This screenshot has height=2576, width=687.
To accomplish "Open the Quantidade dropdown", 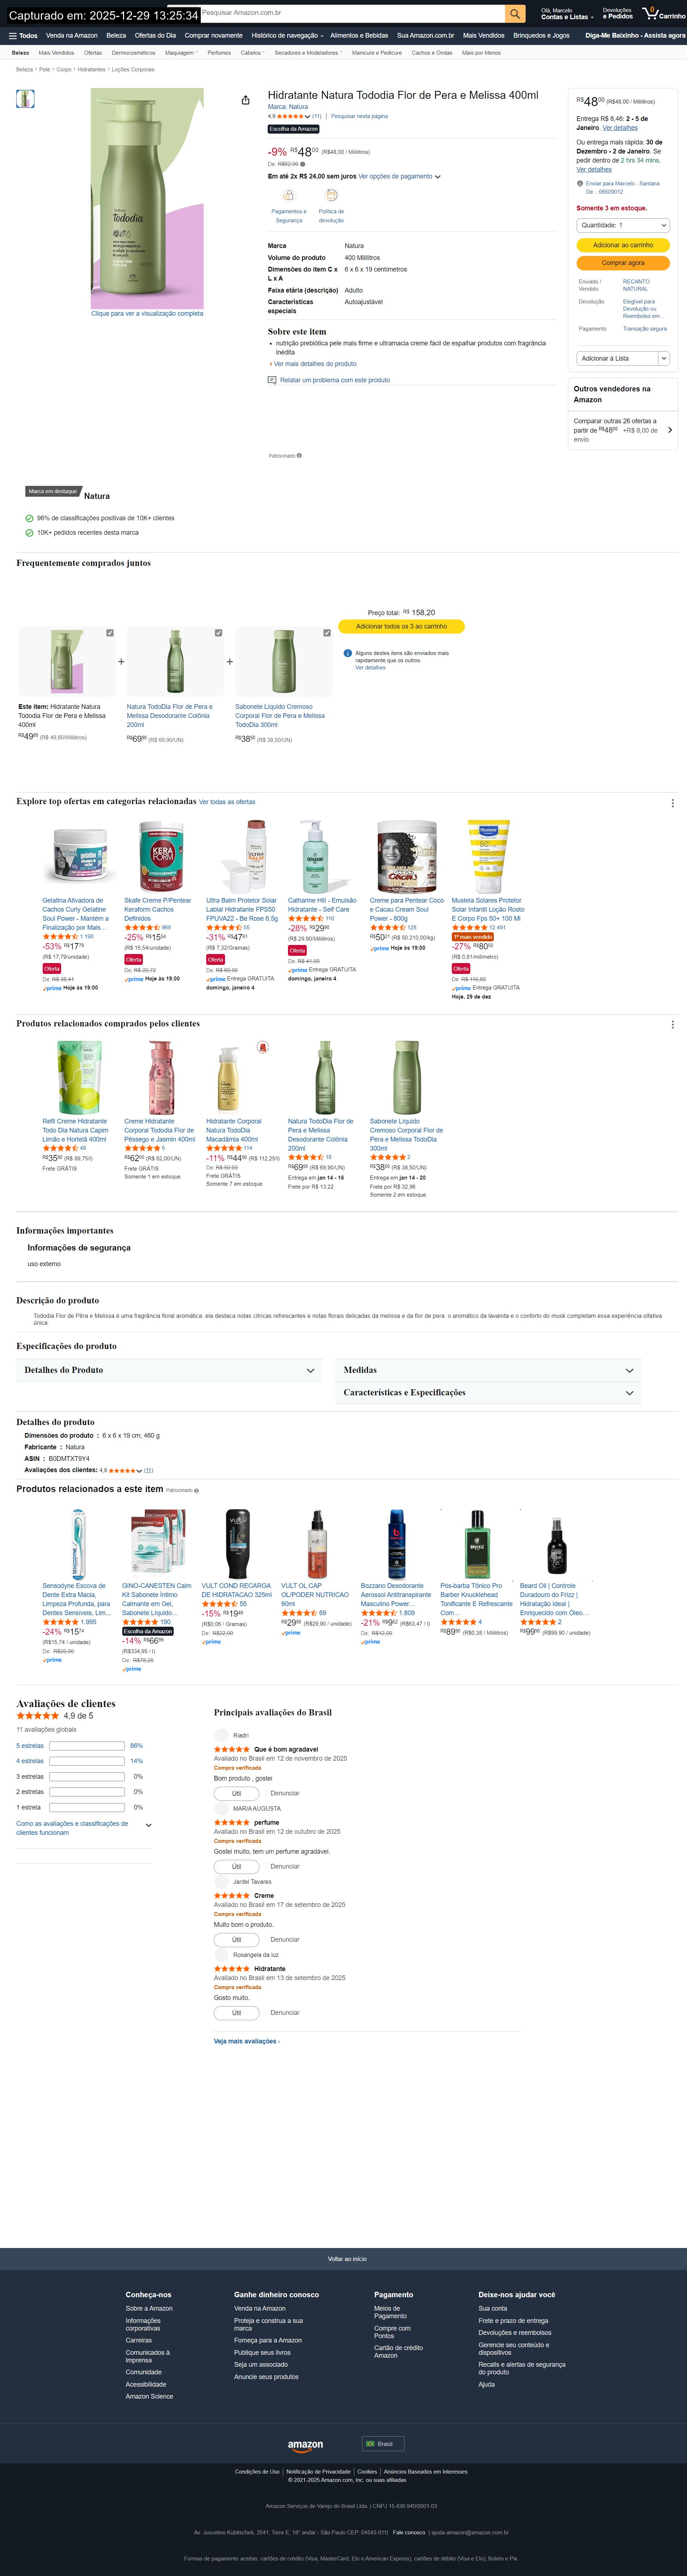I will 623,225.
